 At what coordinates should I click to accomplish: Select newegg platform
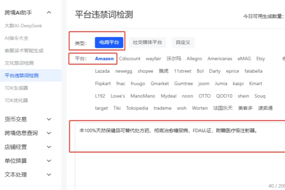[x=123, y=71]
